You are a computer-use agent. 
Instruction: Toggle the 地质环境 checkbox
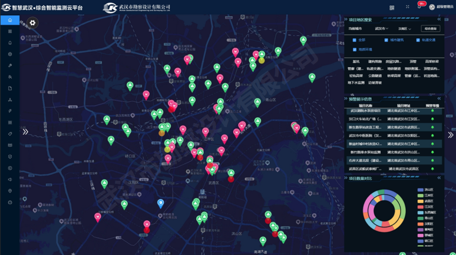pyautogui.click(x=355, y=49)
